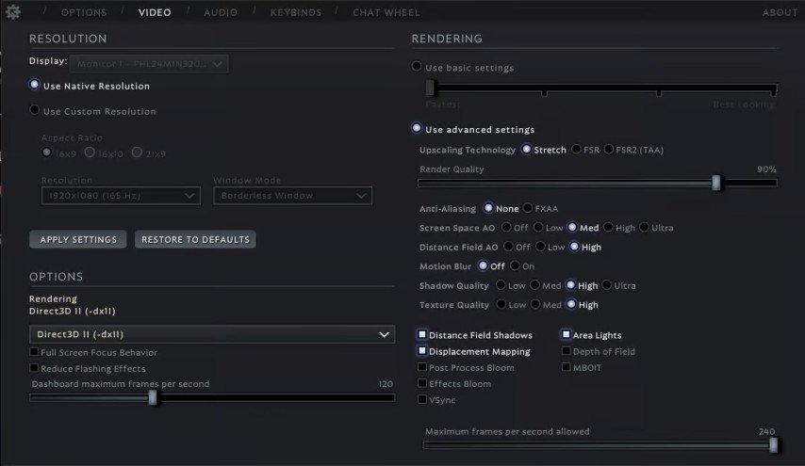
Task: Click the settings gear icon
Action: pos(13,12)
